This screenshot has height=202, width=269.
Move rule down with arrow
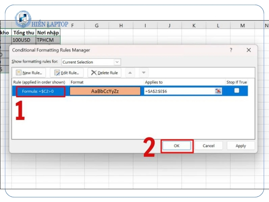144,73
